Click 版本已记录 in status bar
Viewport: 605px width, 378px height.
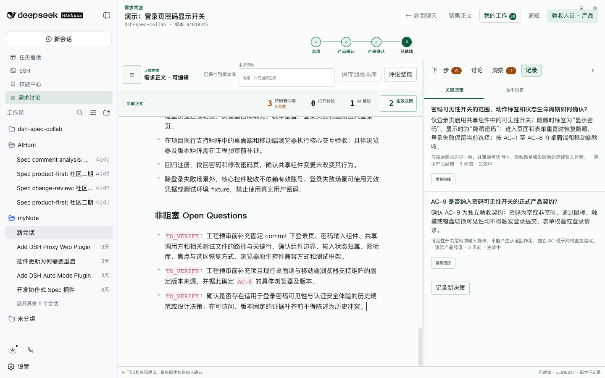click(x=590, y=373)
